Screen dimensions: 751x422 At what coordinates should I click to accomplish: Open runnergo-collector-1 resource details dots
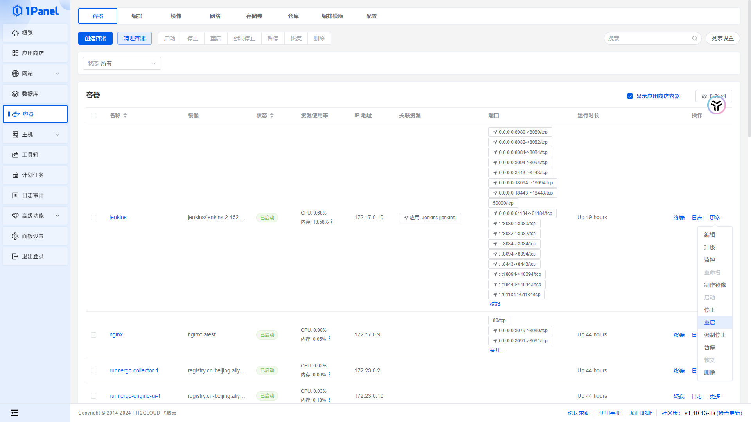coord(329,374)
